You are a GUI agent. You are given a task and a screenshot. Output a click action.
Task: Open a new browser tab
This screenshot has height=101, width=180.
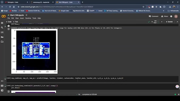82,2
